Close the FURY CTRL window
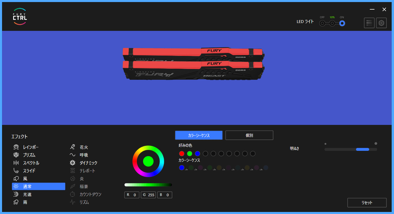Viewport: 394px width, 214px height. click(384, 9)
